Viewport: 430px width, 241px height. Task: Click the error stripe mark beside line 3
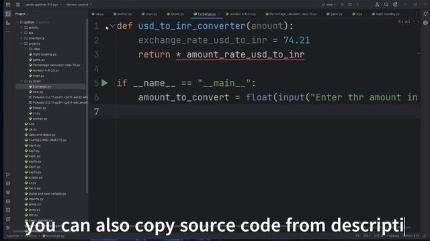tap(419, 53)
